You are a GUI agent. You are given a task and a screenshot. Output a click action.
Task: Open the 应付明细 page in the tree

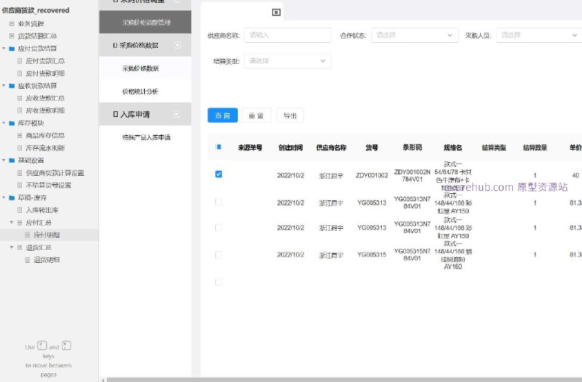pyautogui.click(x=47, y=235)
